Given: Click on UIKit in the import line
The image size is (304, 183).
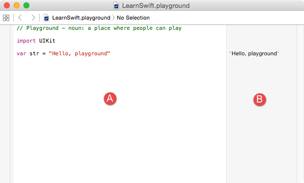Looking at the screenshot, I should point(47,41).
